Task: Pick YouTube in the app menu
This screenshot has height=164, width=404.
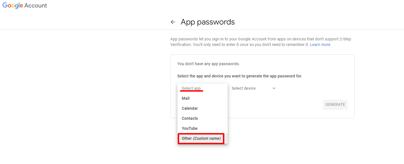Action: 203,128
